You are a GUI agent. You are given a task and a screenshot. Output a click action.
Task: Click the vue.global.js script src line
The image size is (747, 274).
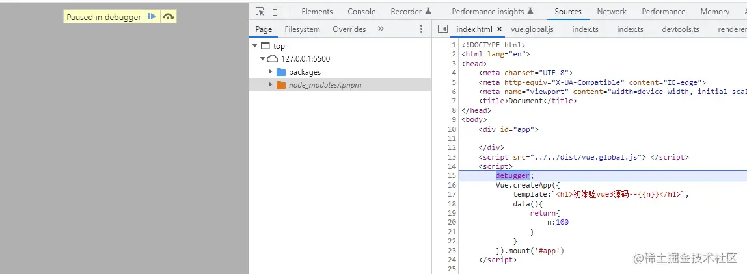(x=584, y=157)
